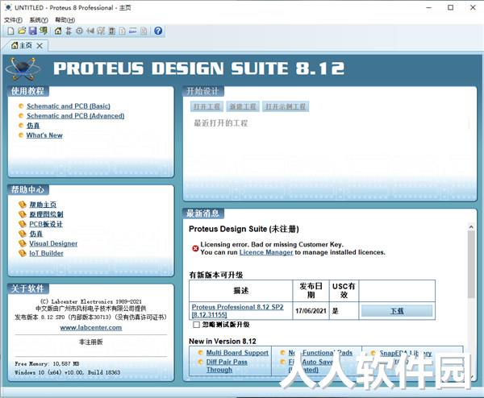The height and width of the screenshot is (398, 484).
Task: Open project folder icon in toolbar
Action: coord(21,31)
